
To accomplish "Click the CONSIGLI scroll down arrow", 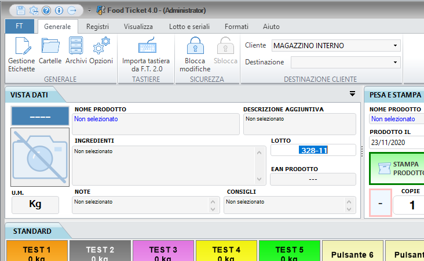I will [x=349, y=209].
